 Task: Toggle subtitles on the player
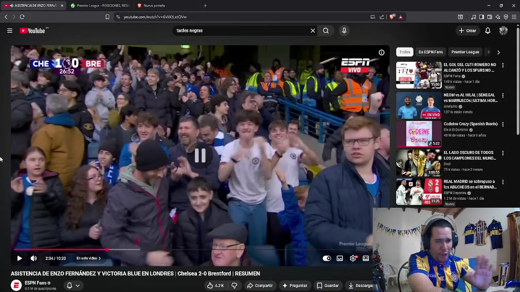pyautogui.click(x=340, y=258)
